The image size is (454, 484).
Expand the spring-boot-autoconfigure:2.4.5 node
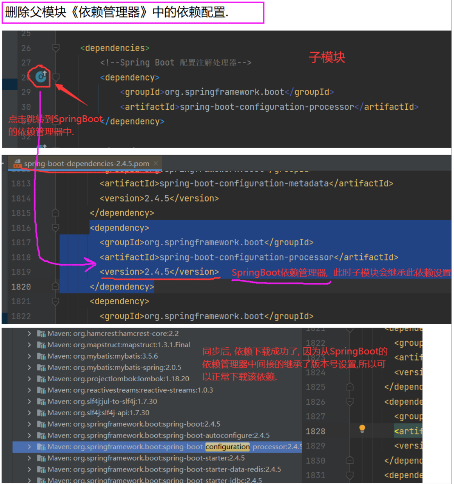click(x=29, y=436)
